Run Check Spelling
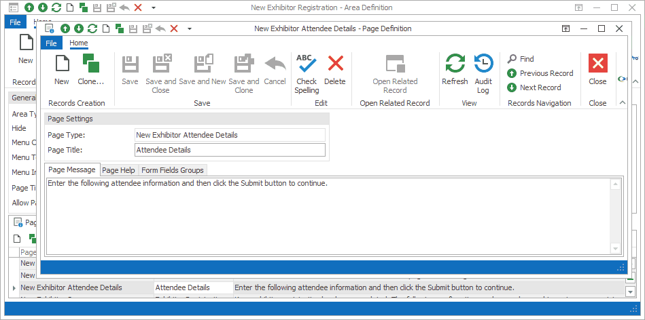The image size is (645, 320). click(x=307, y=75)
